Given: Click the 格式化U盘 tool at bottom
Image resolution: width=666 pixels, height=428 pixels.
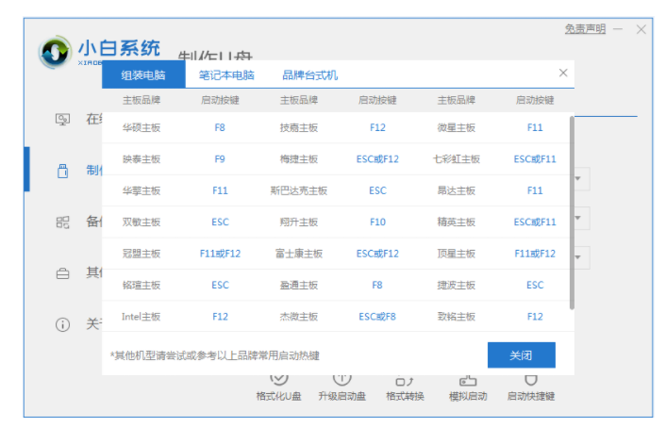Looking at the screenshot, I should click(278, 388).
